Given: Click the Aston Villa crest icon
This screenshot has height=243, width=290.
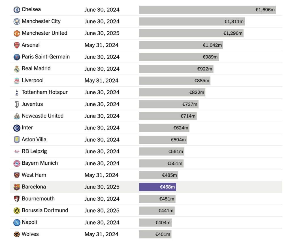Looking at the screenshot, I should tap(17, 140).
